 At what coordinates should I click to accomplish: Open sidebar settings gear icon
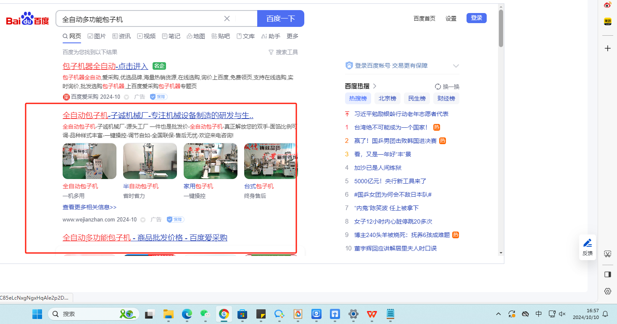(607, 291)
